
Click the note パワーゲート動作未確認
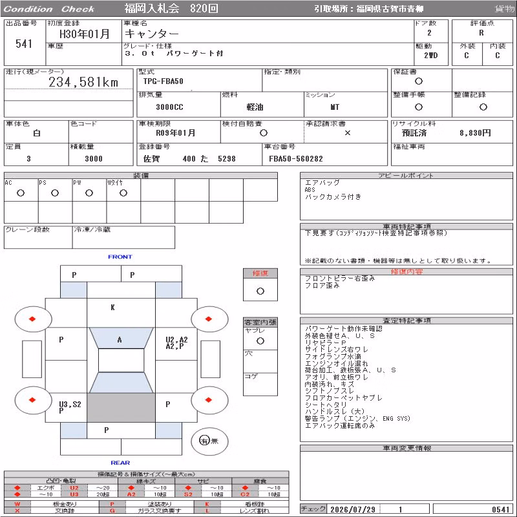pyautogui.click(x=344, y=329)
